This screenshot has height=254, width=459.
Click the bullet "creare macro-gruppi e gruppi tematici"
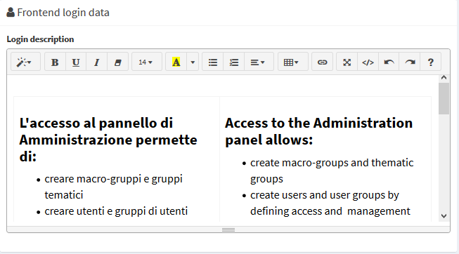pyautogui.click(x=114, y=187)
